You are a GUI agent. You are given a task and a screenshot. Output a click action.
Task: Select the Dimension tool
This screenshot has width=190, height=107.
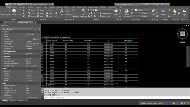coord(68,12)
